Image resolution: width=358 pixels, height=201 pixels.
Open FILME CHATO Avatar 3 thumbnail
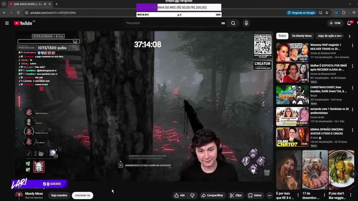[x=293, y=137]
